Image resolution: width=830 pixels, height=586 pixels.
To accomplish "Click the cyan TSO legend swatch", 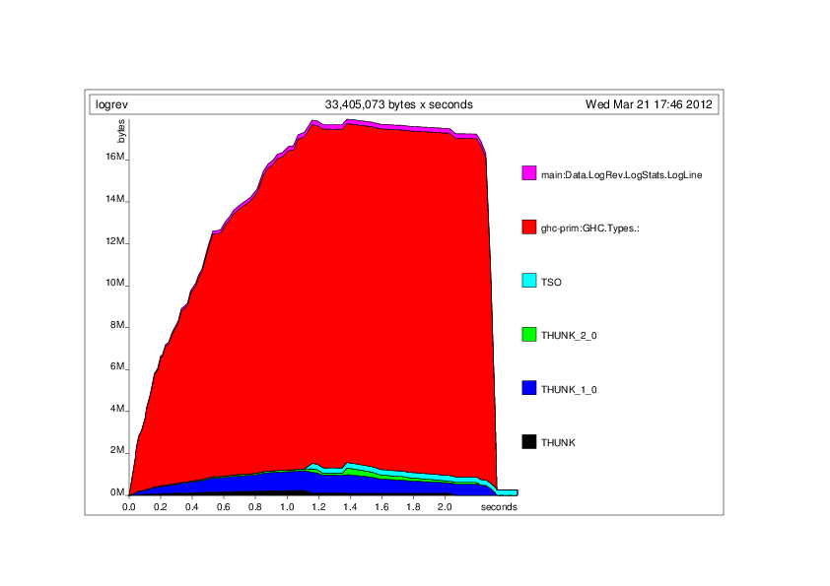I will [x=528, y=281].
